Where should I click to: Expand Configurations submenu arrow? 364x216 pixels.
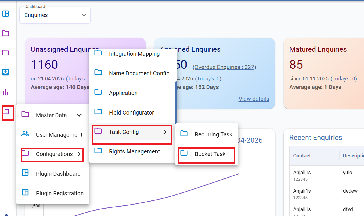point(79,154)
